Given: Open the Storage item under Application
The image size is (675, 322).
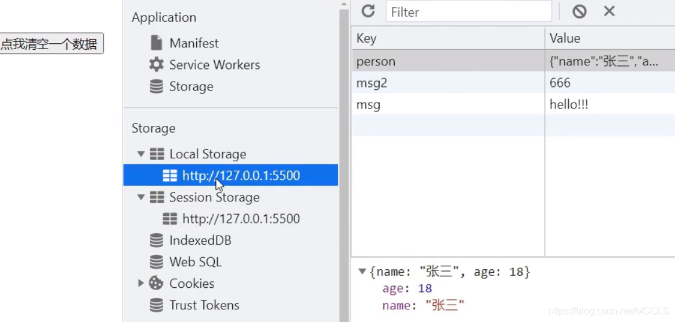Looking at the screenshot, I should [x=191, y=86].
